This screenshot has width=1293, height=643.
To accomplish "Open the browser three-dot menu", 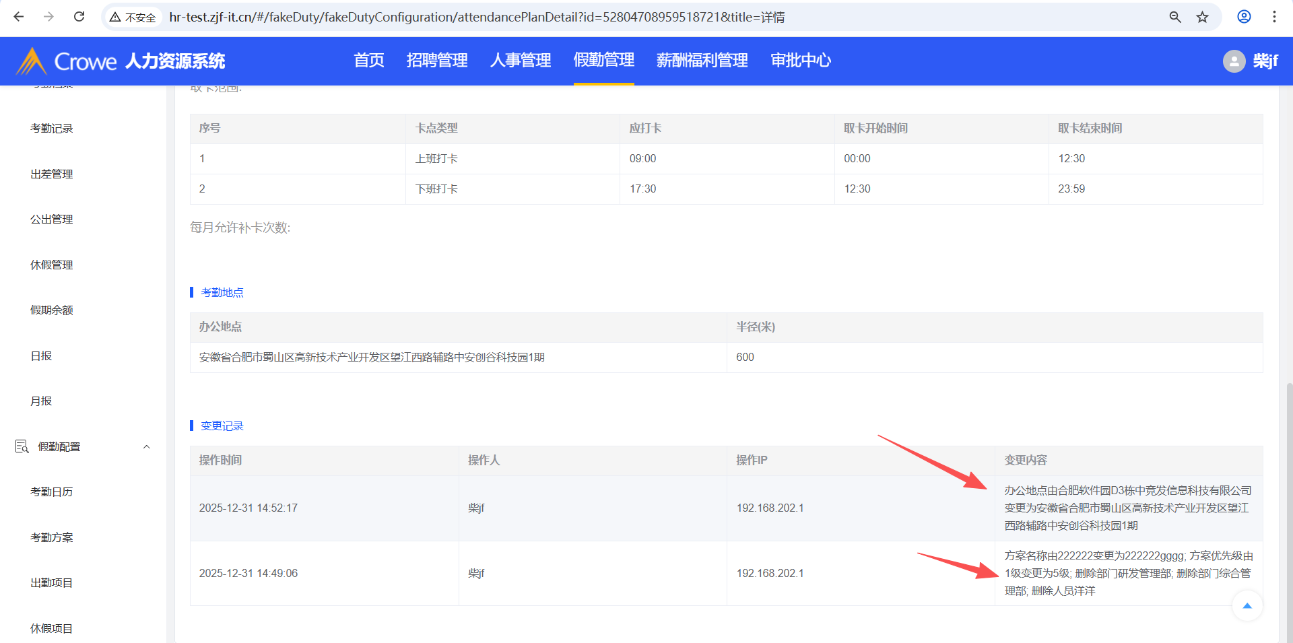I will tap(1274, 17).
